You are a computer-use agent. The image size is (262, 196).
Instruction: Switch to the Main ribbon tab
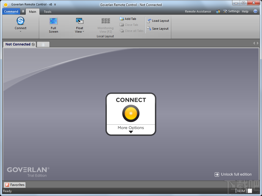[32, 11]
